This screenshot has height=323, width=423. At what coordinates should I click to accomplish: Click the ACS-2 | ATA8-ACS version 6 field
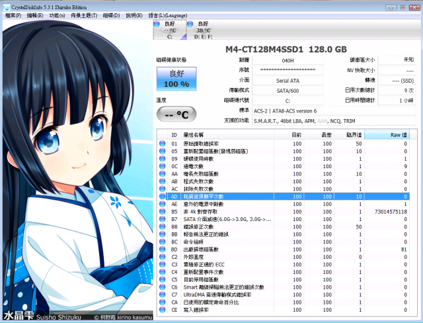334,111
